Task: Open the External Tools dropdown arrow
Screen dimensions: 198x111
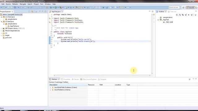Action: [63, 7]
